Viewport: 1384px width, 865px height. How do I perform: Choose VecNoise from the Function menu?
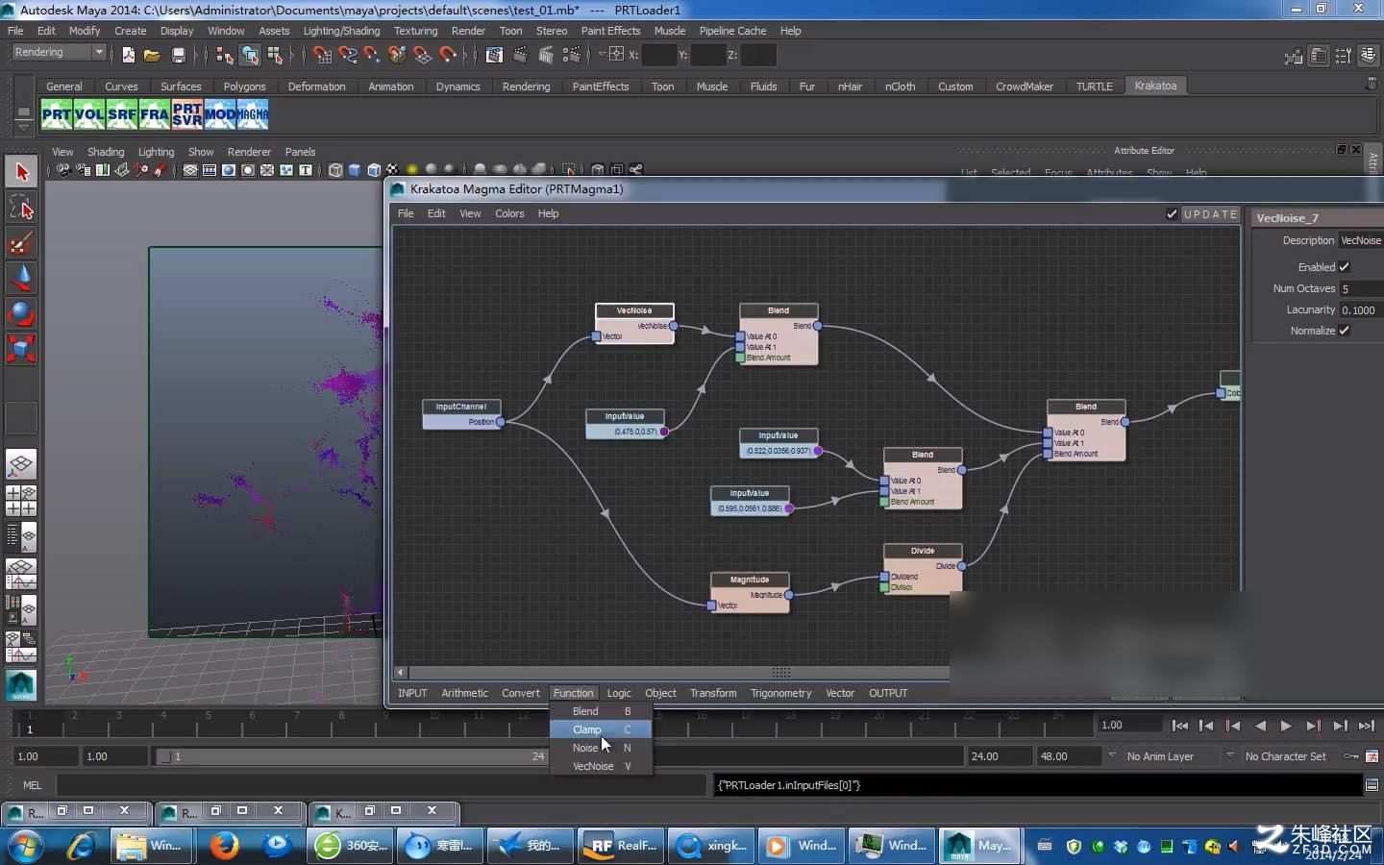601,766
